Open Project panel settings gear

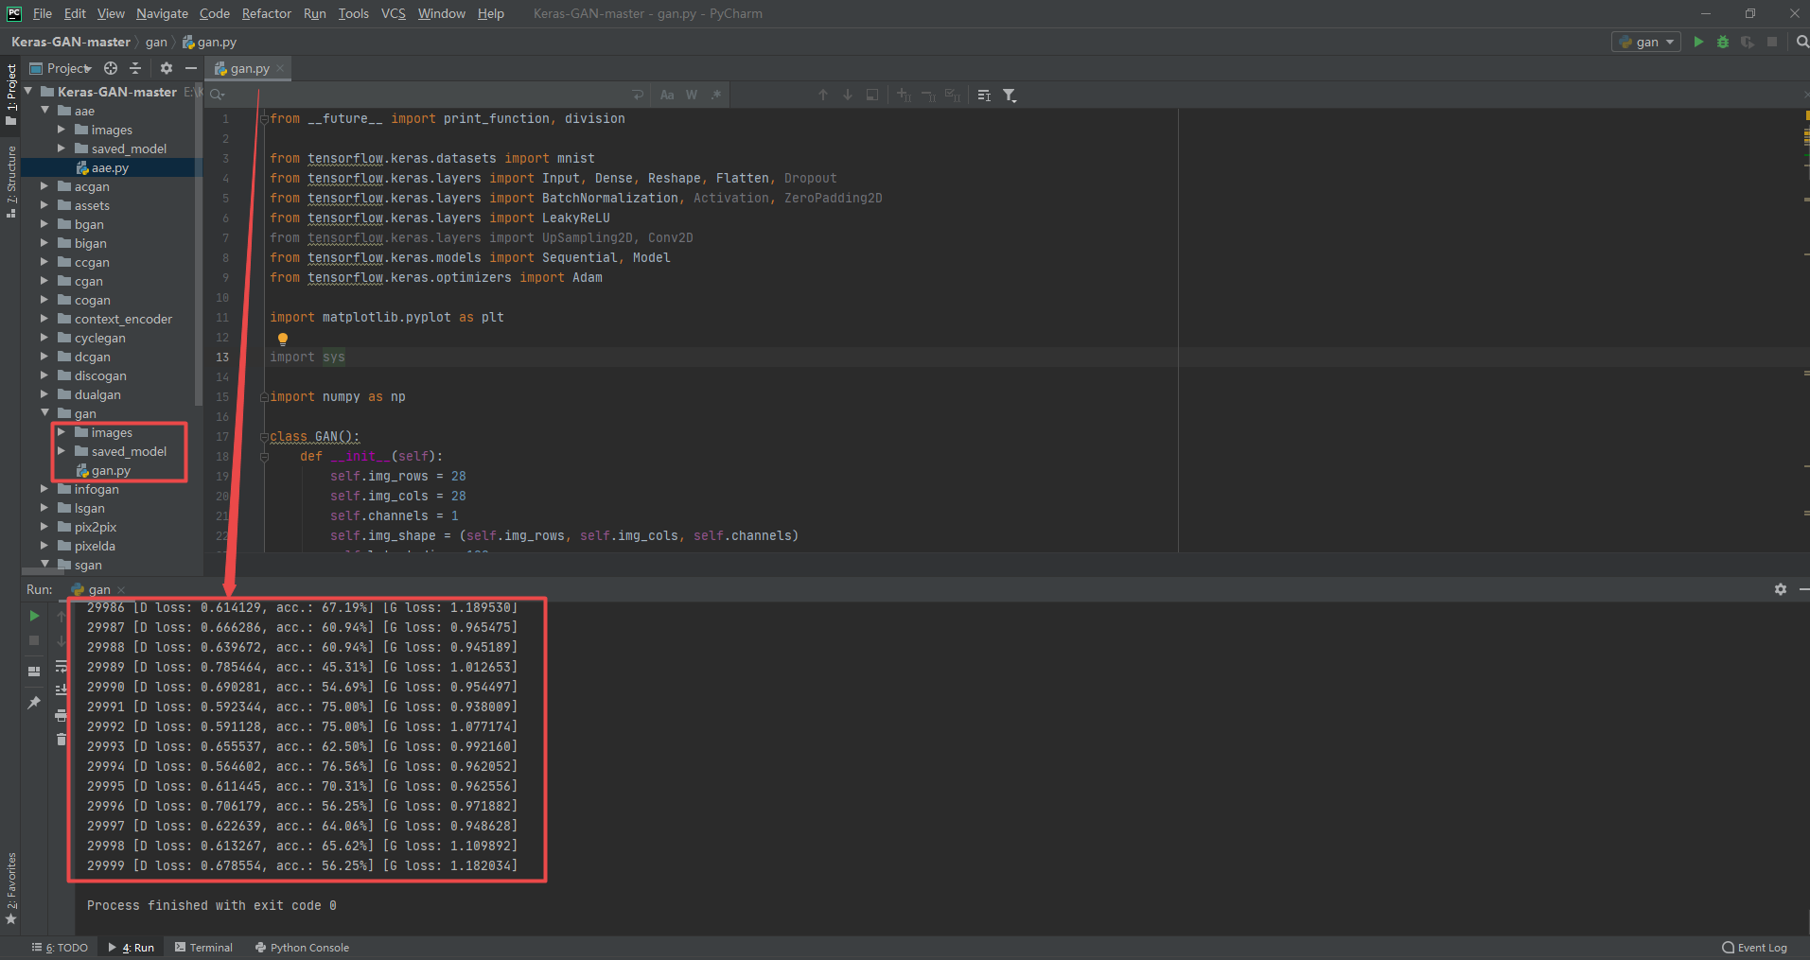(x=167, y=68)
